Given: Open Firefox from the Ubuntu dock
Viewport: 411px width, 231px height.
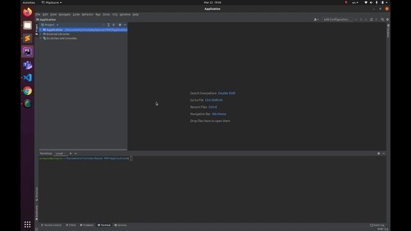Looking at the screenshot, I should click(x=28, y=12).
